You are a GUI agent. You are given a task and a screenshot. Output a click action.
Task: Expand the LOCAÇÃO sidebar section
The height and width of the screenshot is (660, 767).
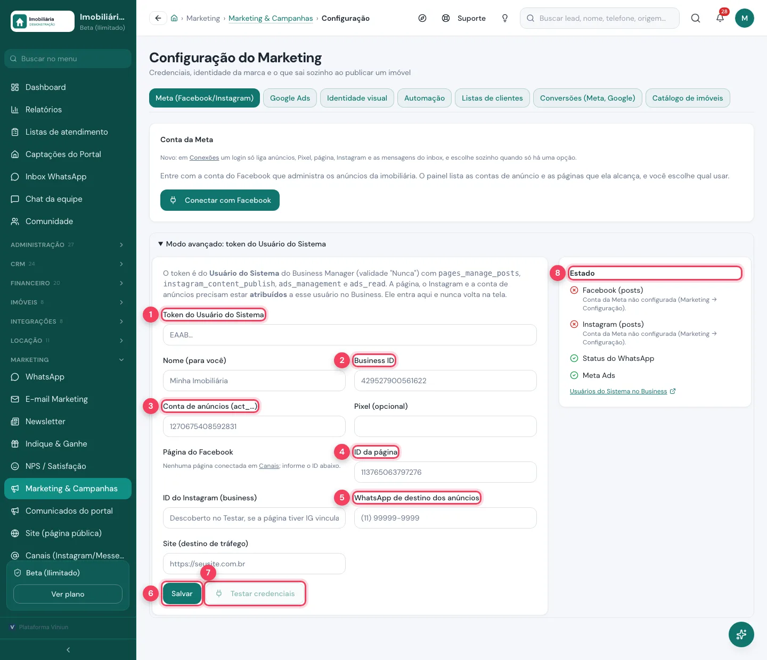(x=68, y=341)
